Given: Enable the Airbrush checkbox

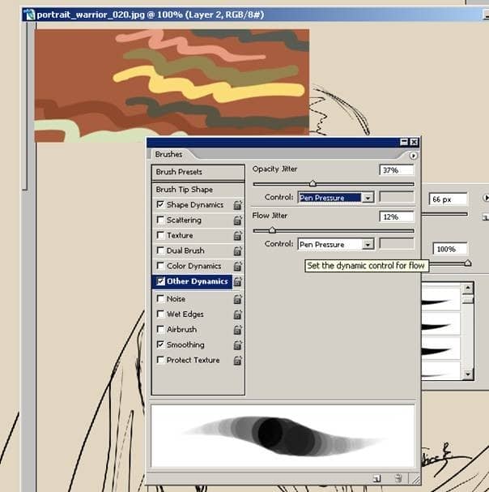Looking at the screenshot, I should coord(160,329).
